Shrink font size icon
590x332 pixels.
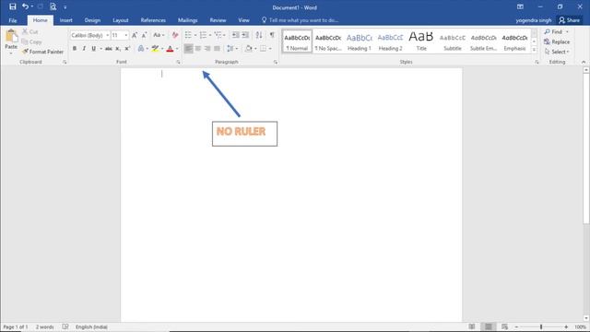144,35
